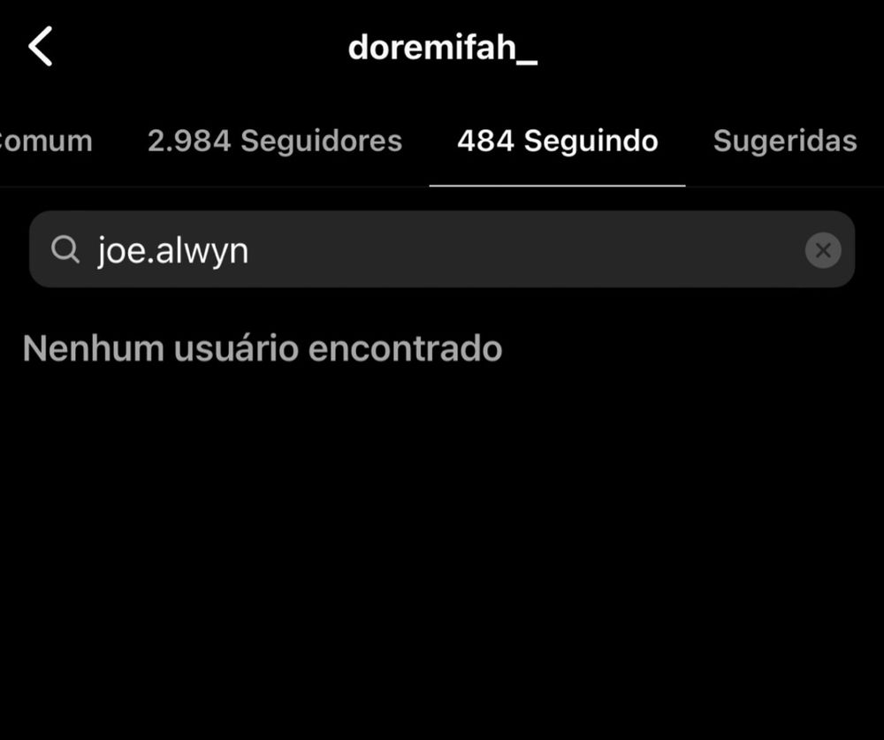View the followers list of doremifah_
This screenshot has height=740, width=884.
[275, 141]
